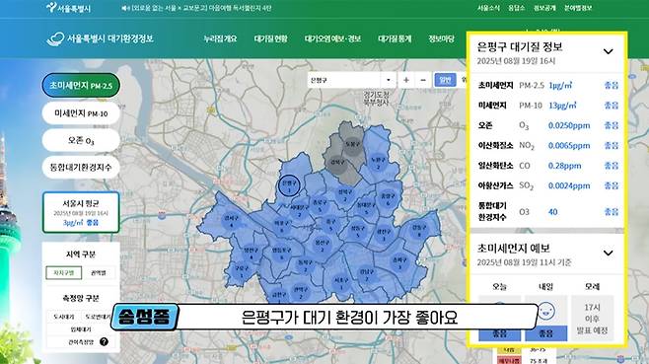Toggle the 자치구별 region option

click(x=64, y=273)
